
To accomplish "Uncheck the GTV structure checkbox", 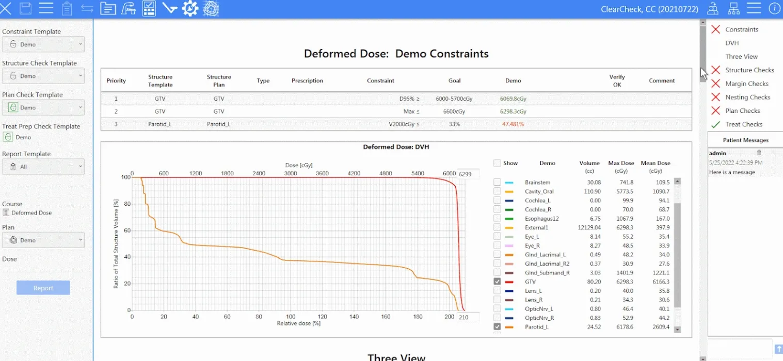I will coord(497,282).
